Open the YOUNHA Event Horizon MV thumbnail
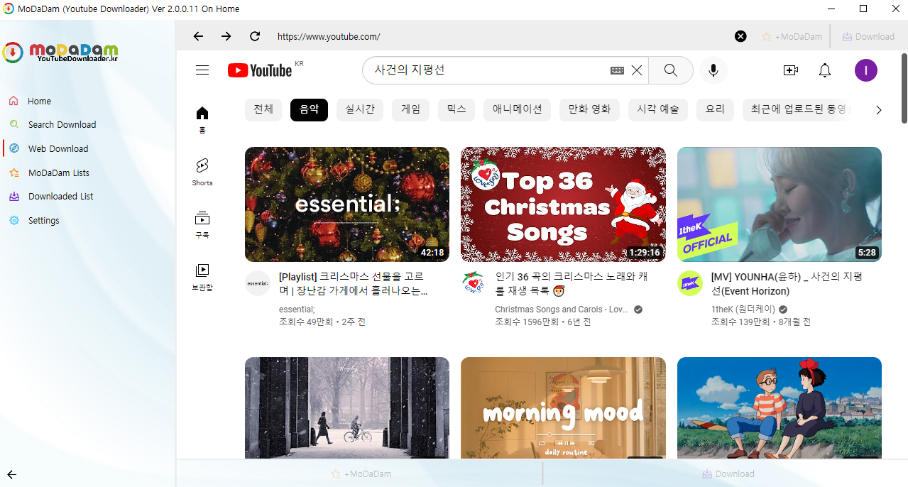The width and height of the screenshot is (908, 487). 780,204
